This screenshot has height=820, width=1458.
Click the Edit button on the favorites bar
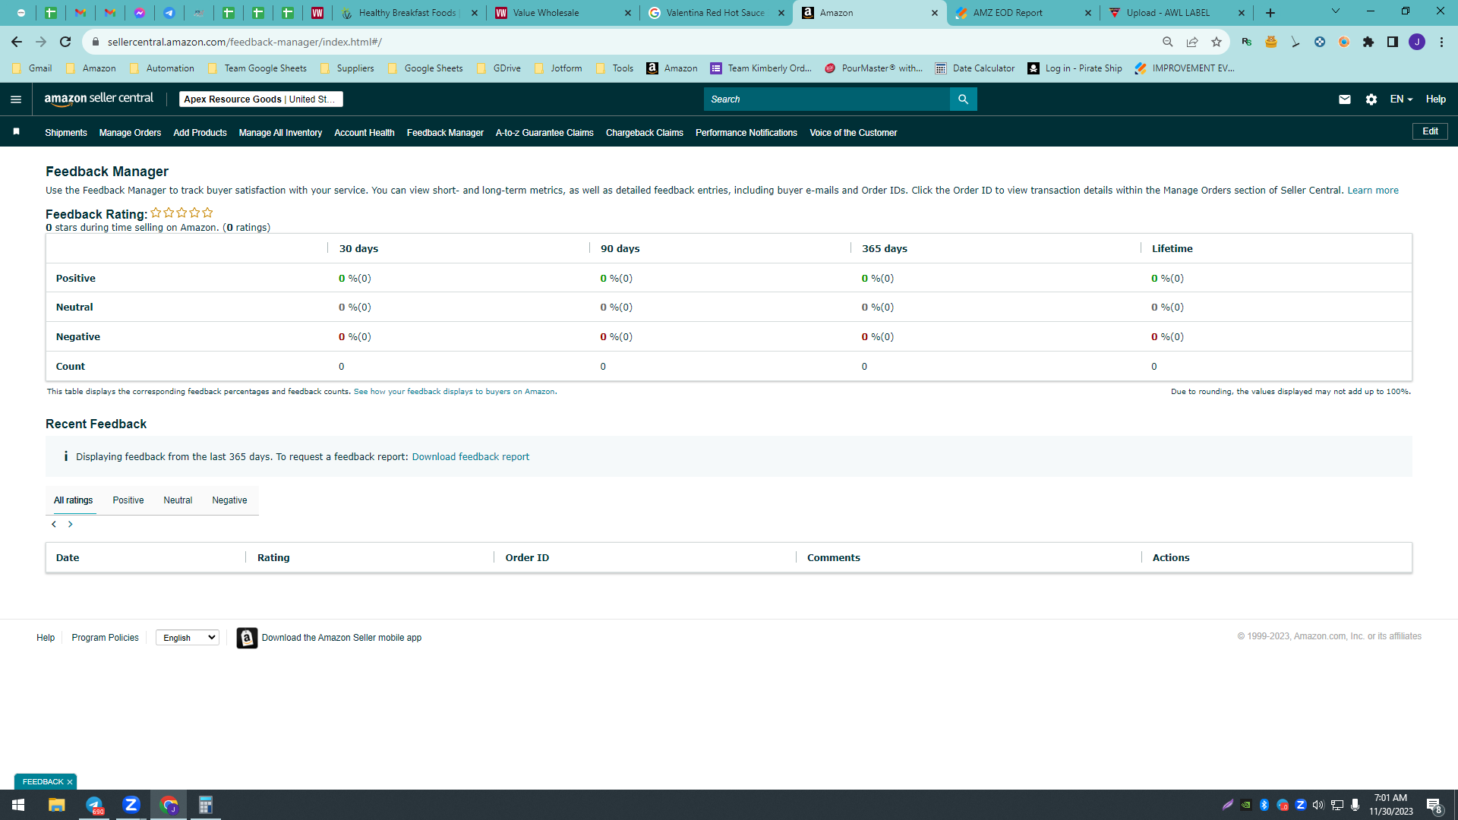pos(1430,131)
